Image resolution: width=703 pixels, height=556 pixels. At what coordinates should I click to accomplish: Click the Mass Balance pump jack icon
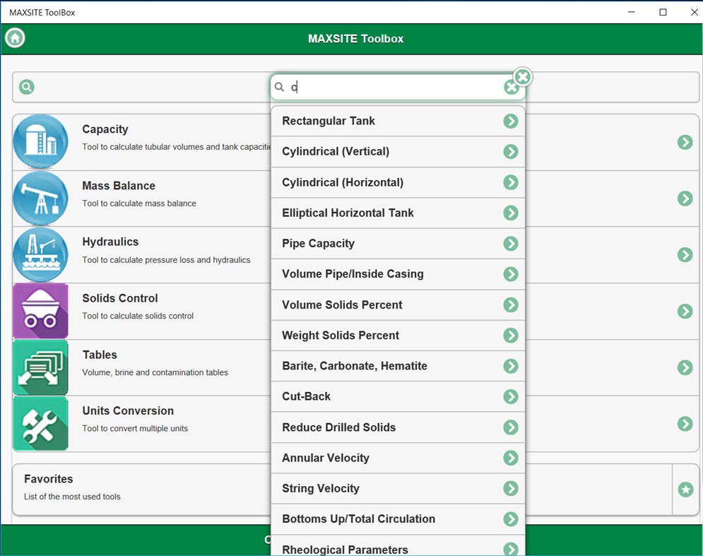[40, 198]
